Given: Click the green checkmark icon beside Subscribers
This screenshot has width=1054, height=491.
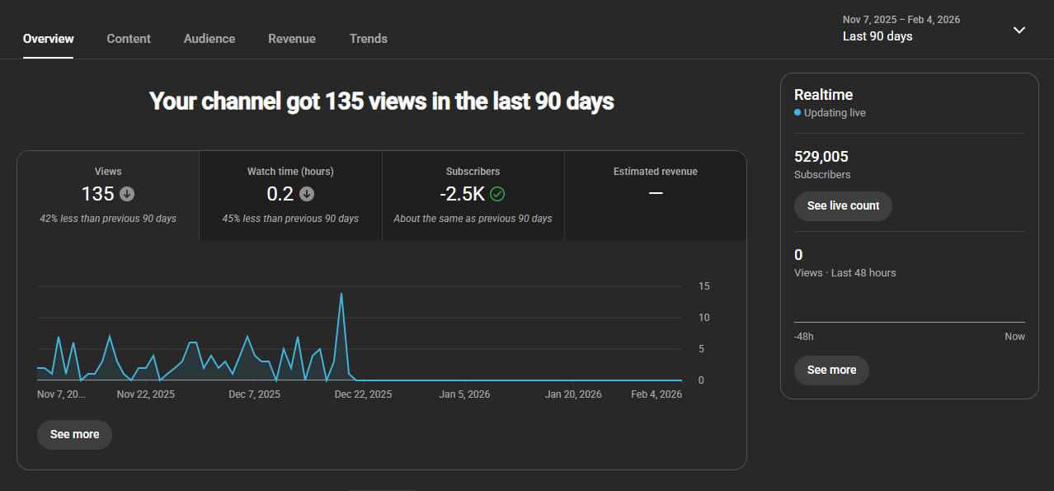Looking at the screenshot, I should 496,194.
